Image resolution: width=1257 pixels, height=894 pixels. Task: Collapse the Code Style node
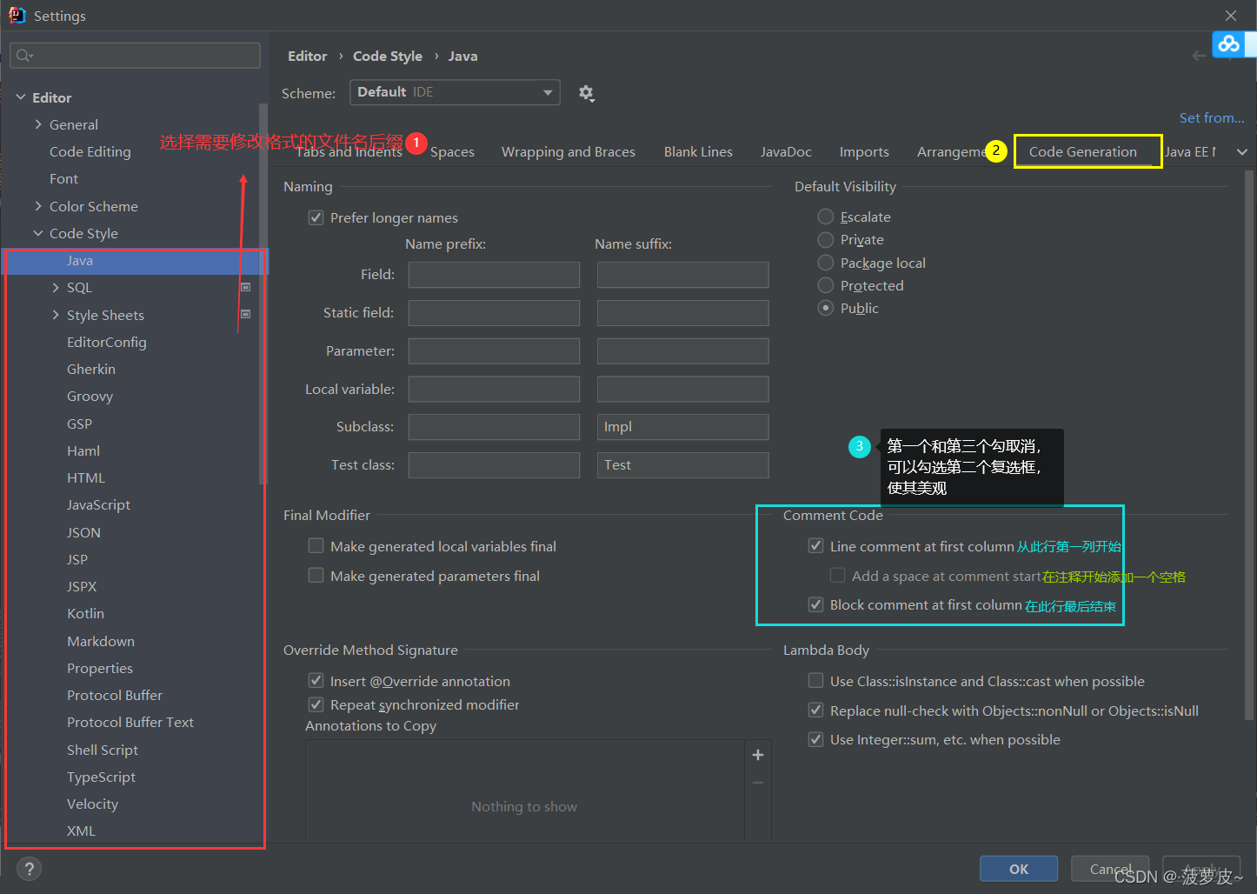(38, 233)
